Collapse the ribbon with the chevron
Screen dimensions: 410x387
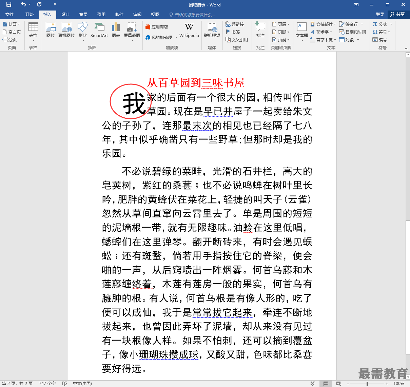pos(406,48)
